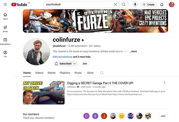
Task: Open the video's three-dot options menu
Action: click(164, 83)
